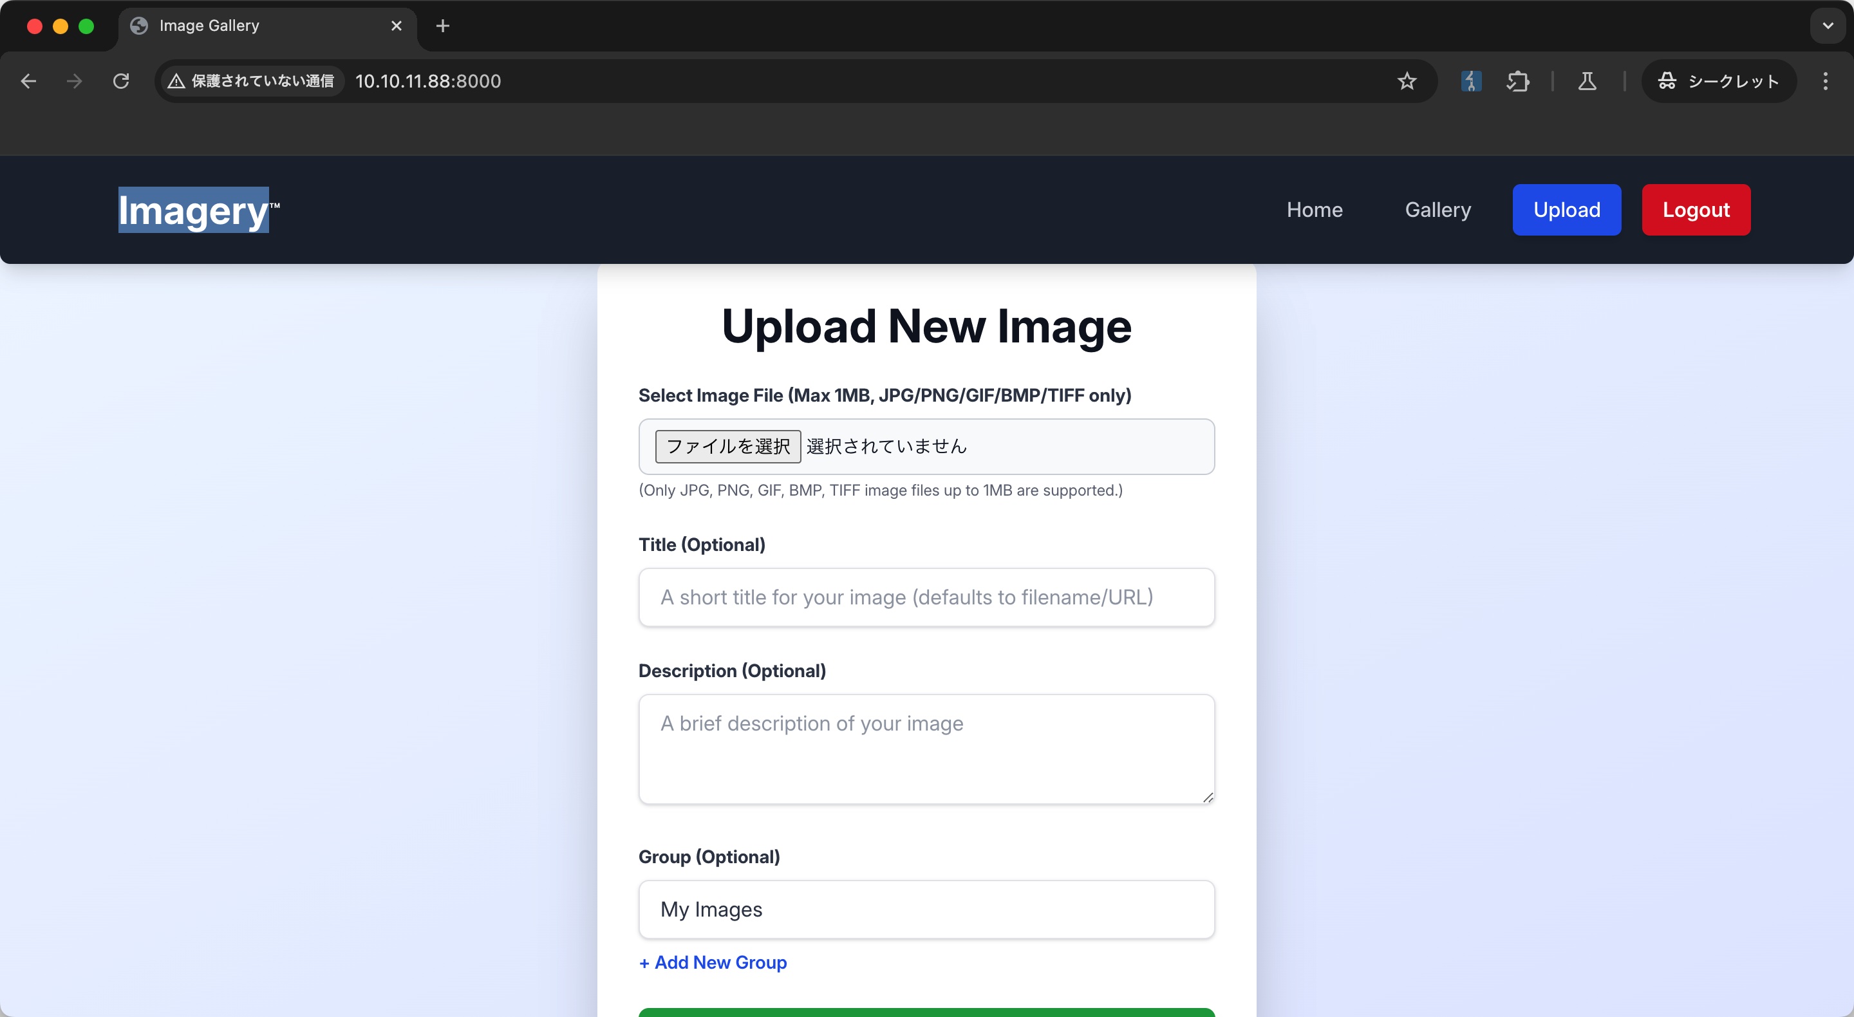Open the Chrome three-dot menu
Viewport: 1854px width, 1017px height.
(1825, 81)
